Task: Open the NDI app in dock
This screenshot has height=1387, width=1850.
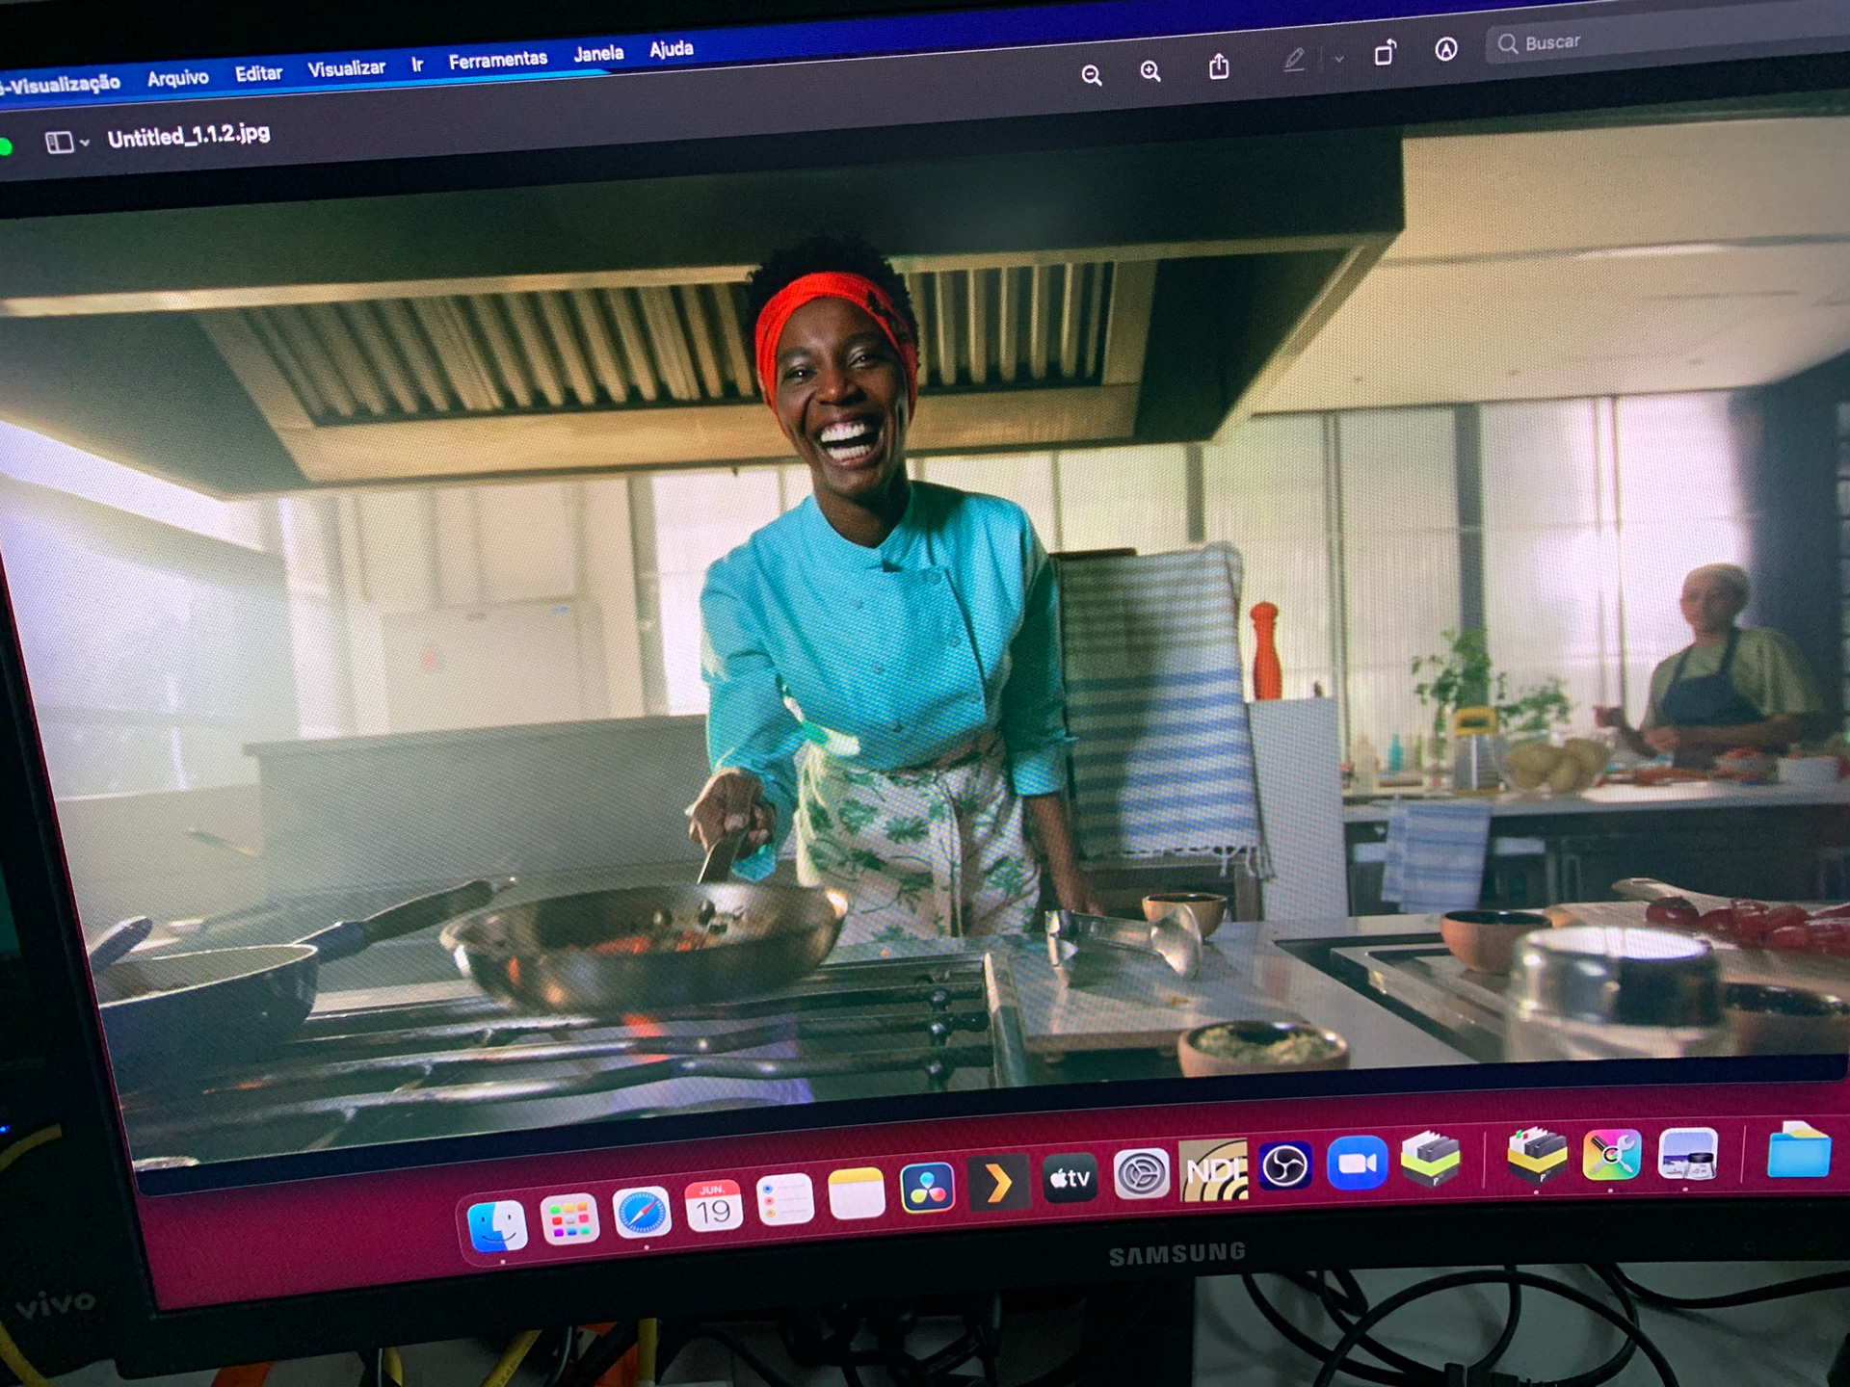Action: (x=1213, y=1171)
